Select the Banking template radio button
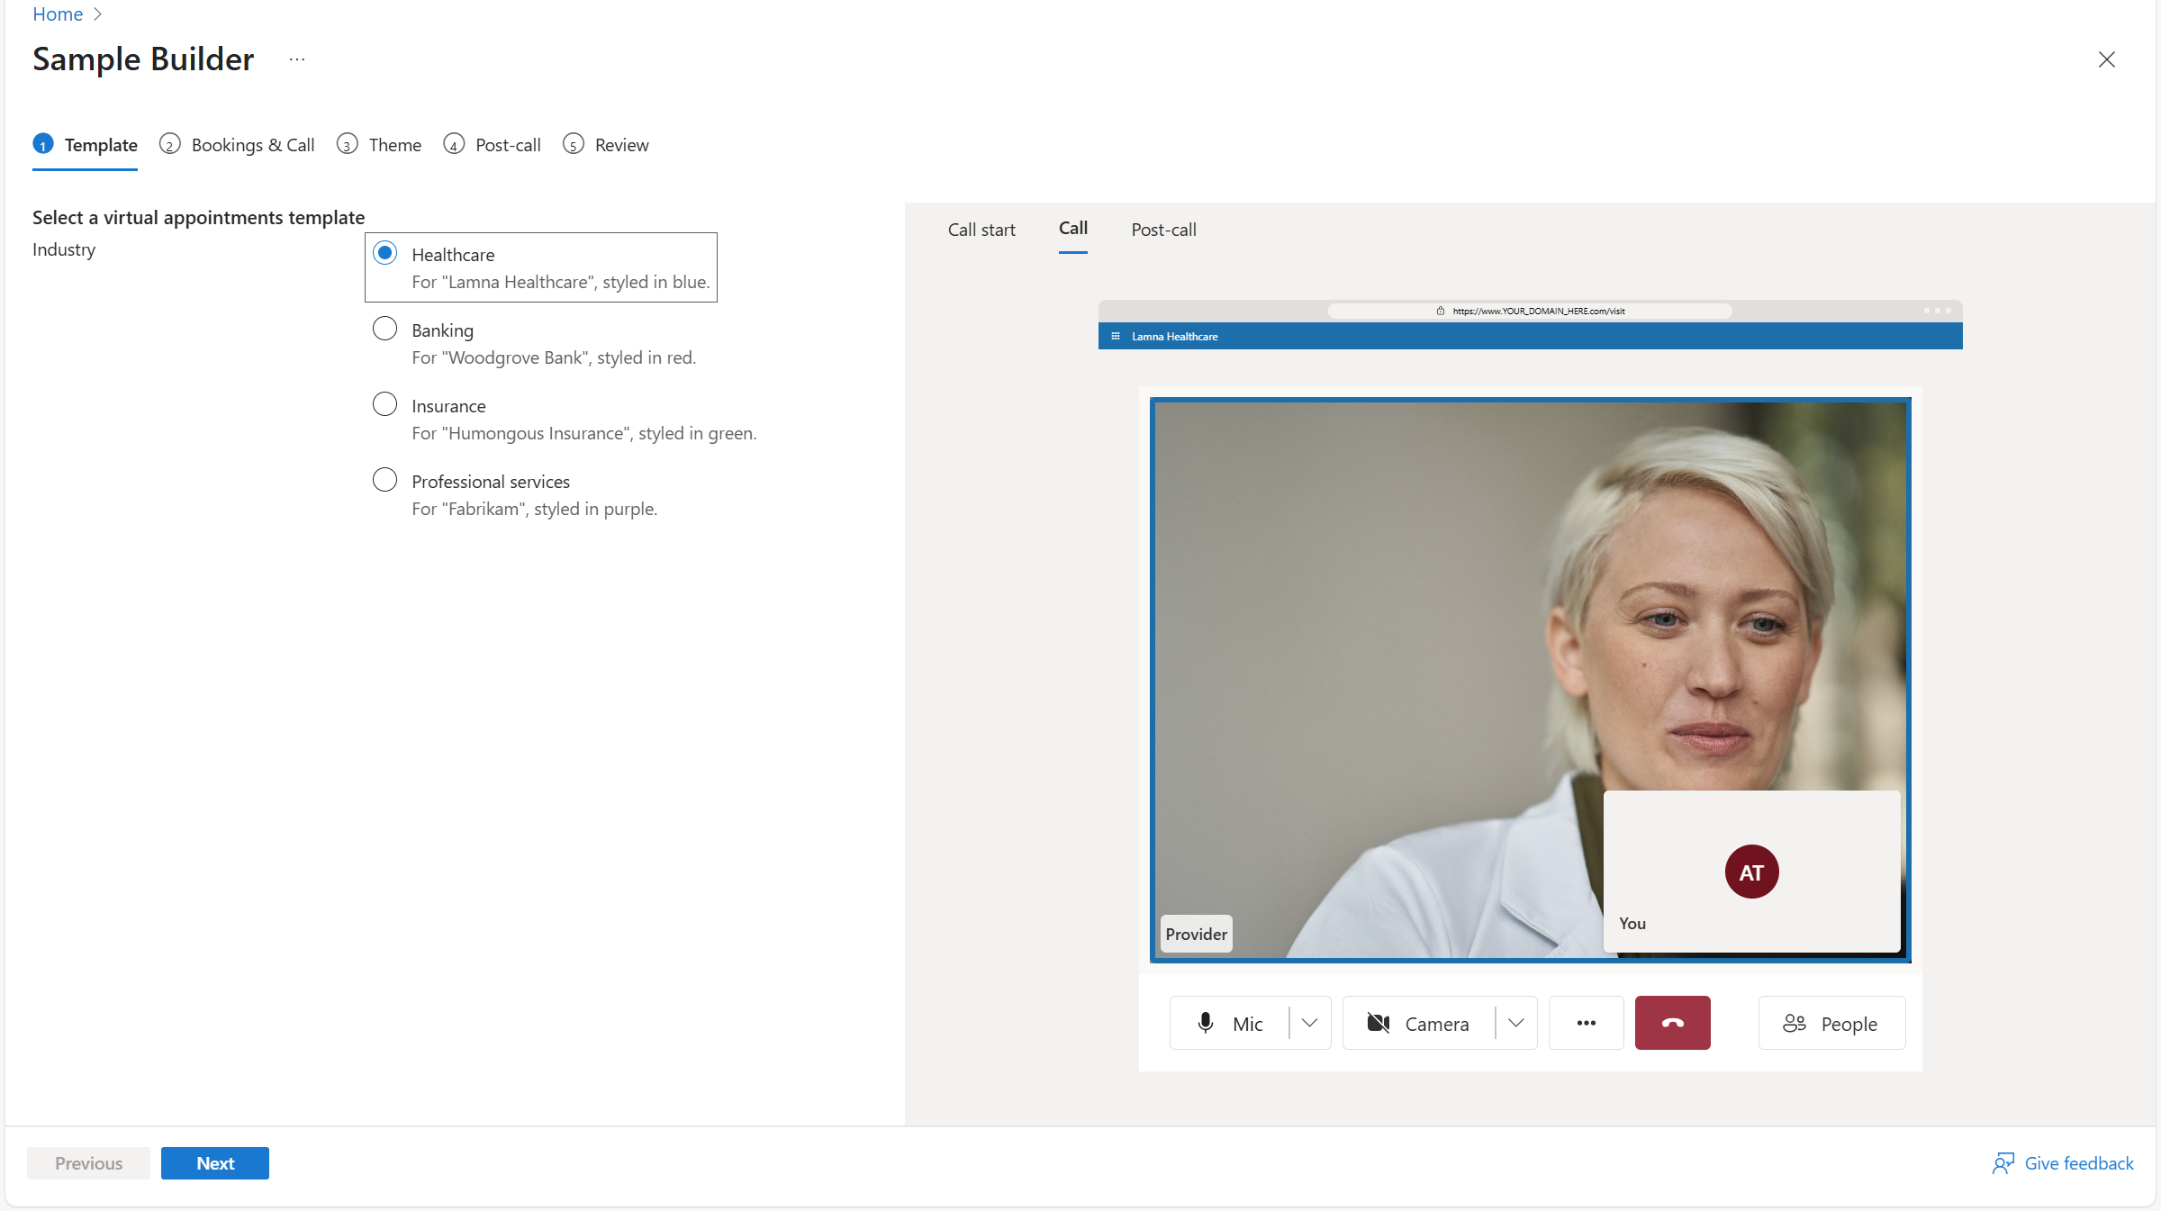 pyautogui.click(x=384, y=329)
